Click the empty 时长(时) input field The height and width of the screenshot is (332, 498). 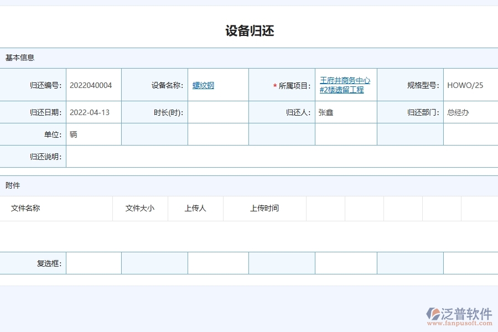[x=219, y=112]
